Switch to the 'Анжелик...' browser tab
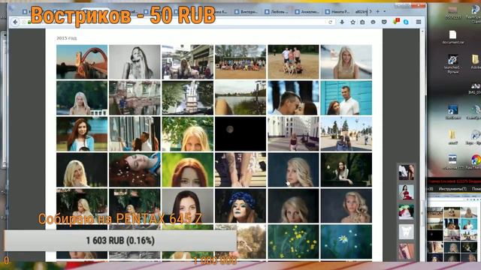481x270 pixels. (308, 12)
